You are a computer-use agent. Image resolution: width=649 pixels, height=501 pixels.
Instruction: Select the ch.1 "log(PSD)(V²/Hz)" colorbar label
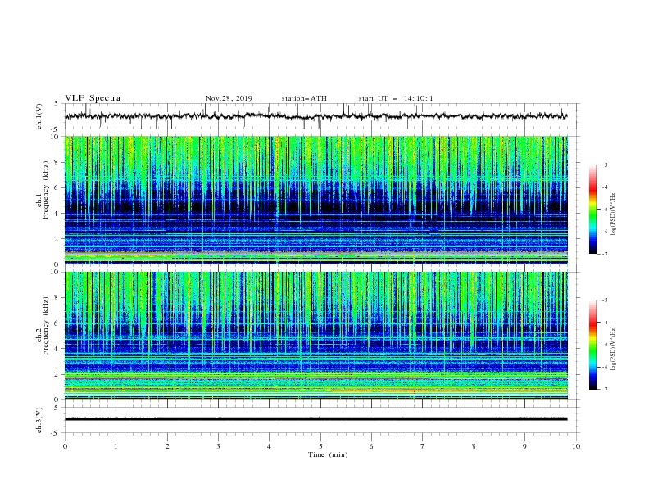pyautogui.click(x=613, y=213)
